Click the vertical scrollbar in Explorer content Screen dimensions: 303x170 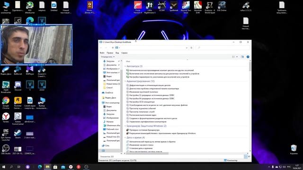point(250,67)
